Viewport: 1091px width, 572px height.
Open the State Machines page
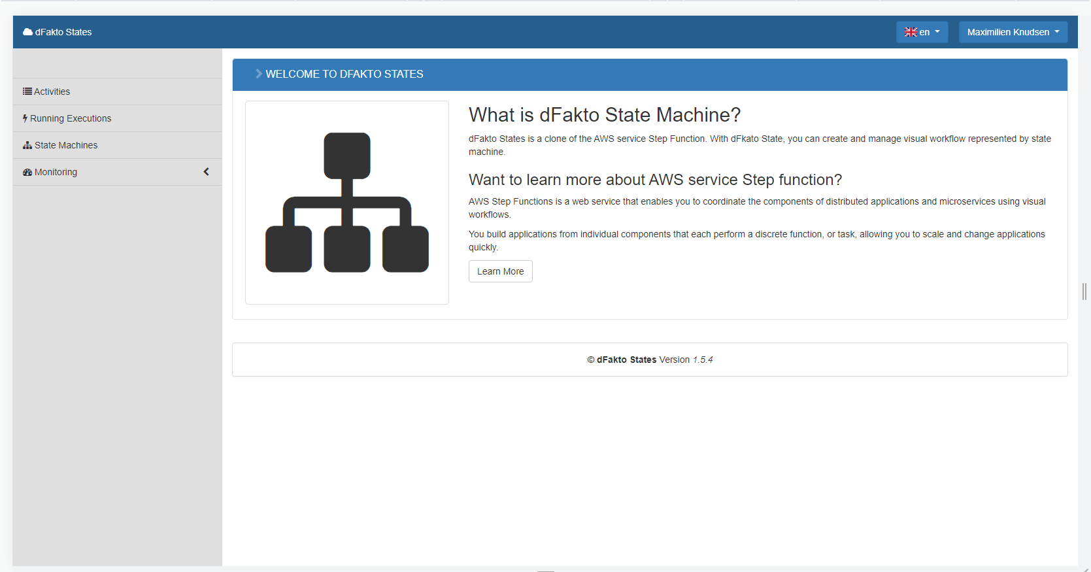pos(118,145)
